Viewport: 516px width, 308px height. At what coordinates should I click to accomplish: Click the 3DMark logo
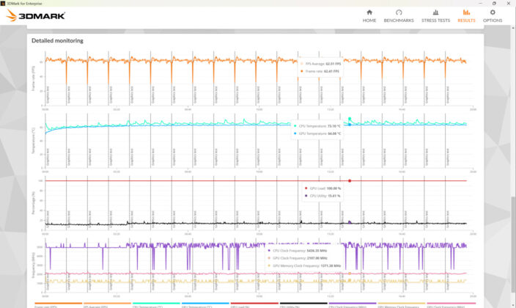[35, 15]
